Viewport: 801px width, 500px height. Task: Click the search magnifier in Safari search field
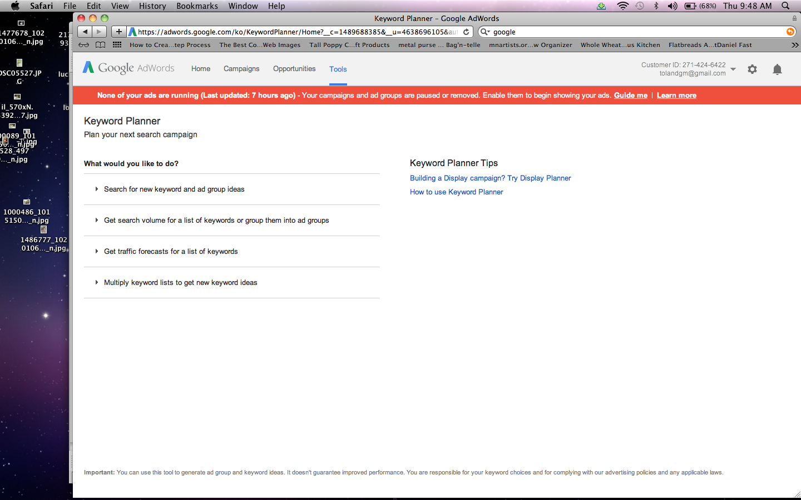click(485, 32)
